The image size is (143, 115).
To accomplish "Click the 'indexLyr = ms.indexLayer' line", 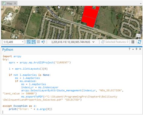I will click(40, 87).
